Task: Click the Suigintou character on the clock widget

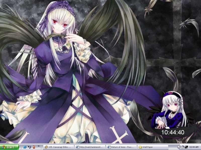Action: 171,110
